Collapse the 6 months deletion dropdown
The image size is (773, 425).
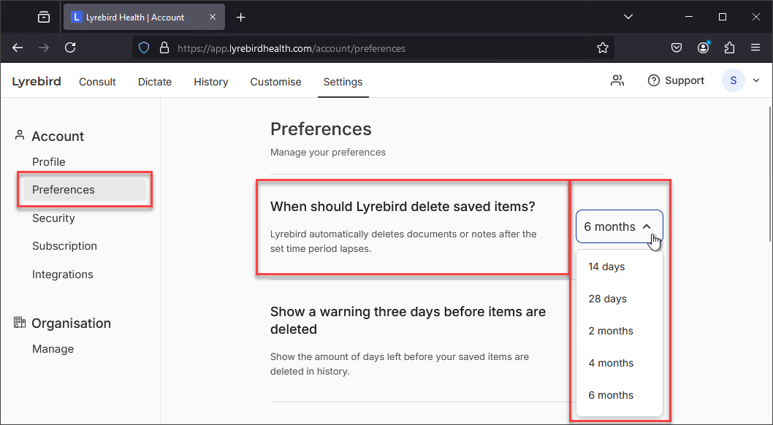[x=619, y=226]
